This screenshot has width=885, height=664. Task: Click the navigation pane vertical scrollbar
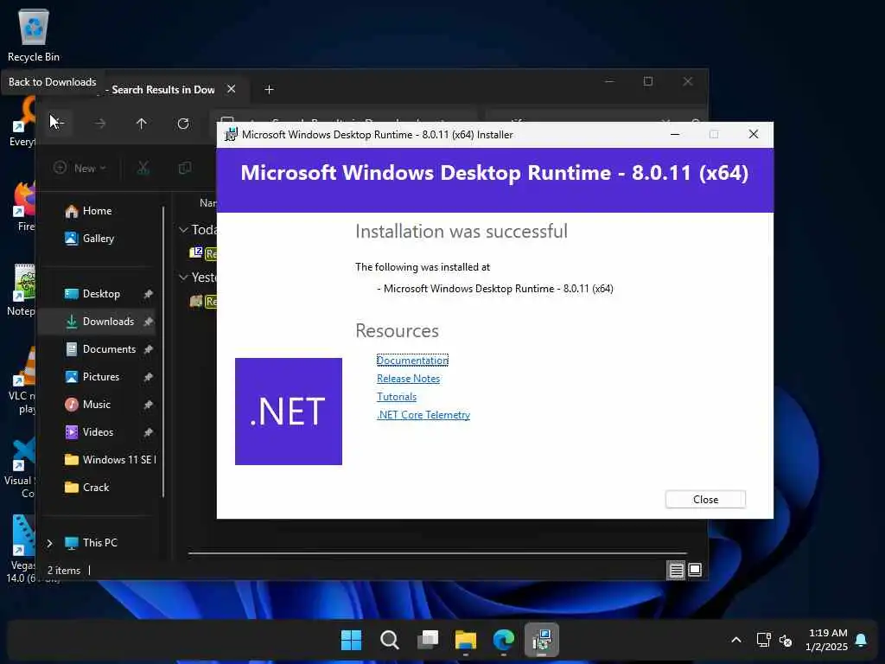point(163,352)
